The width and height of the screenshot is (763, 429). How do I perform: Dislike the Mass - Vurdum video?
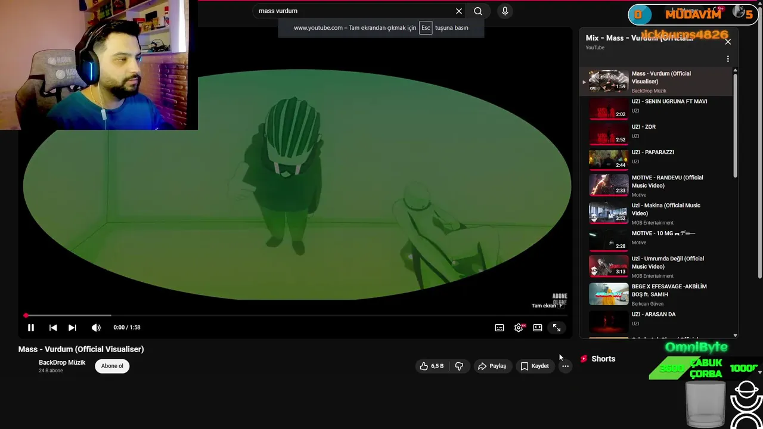(x=459, y=366)
